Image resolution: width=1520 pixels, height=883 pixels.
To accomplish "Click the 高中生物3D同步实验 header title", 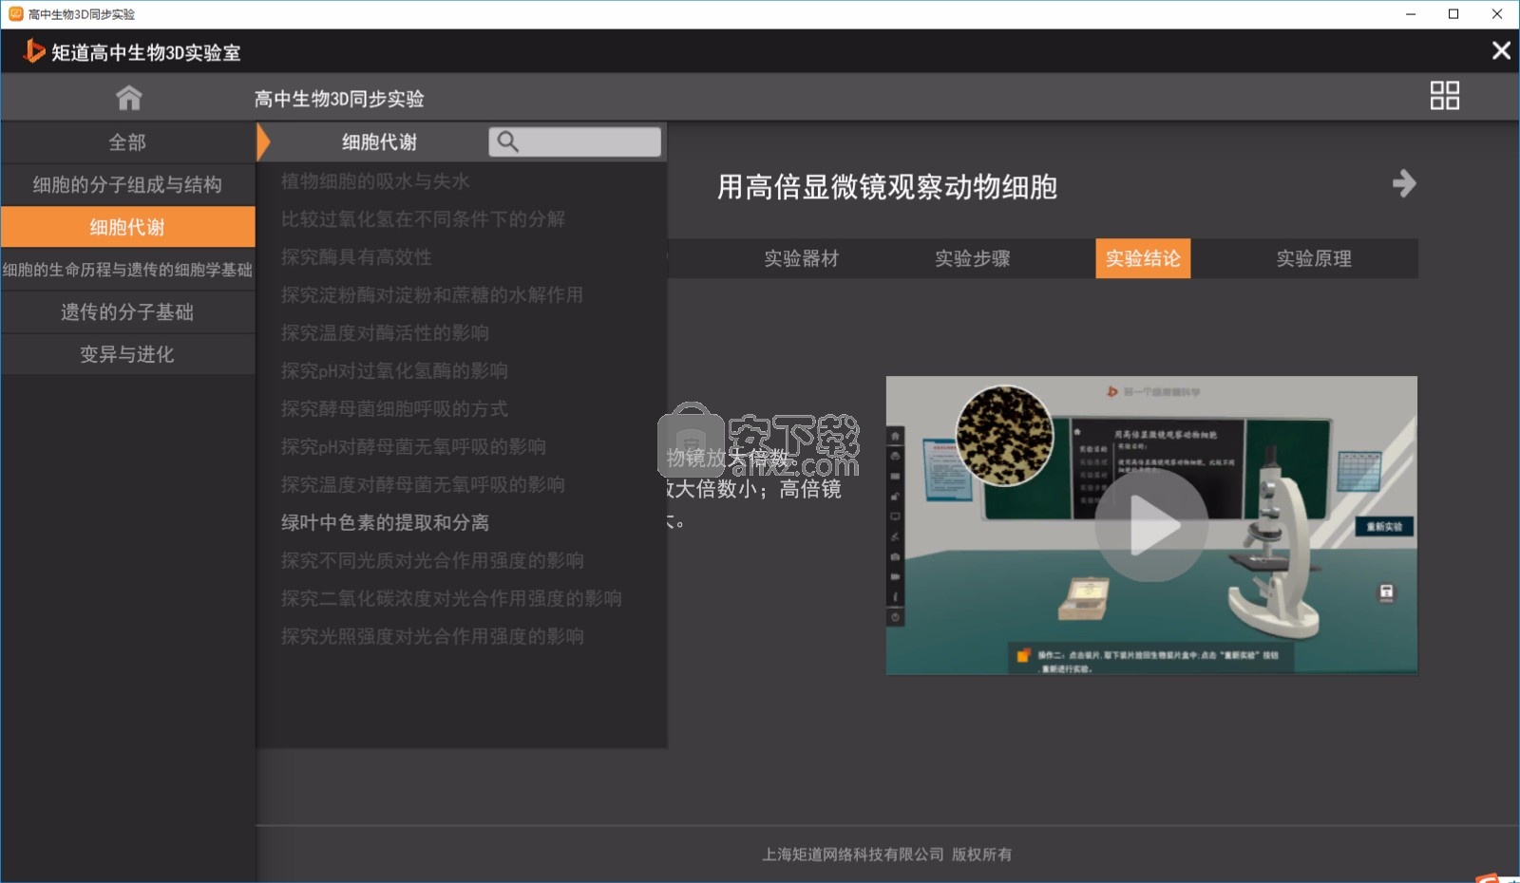I will coord(339,99).
